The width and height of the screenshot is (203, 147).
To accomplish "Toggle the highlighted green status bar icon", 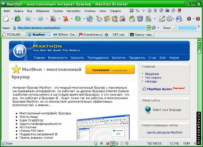I will [112, 143].
